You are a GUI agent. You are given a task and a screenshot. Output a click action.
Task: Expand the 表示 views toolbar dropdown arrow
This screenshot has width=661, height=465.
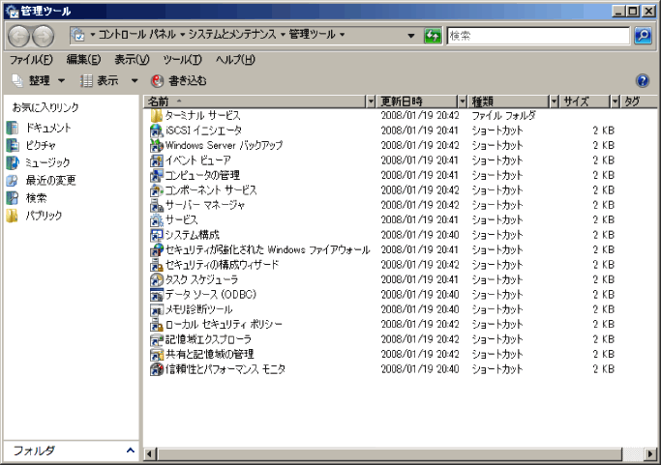pyautogui.click(x=135, y=80)
